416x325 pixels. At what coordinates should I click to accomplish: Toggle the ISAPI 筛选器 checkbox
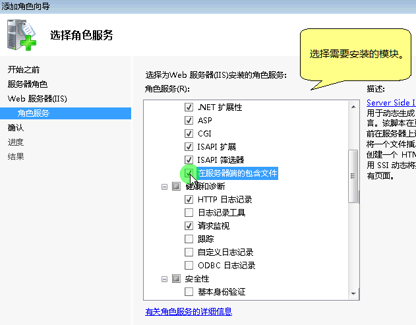pos(189,160)
